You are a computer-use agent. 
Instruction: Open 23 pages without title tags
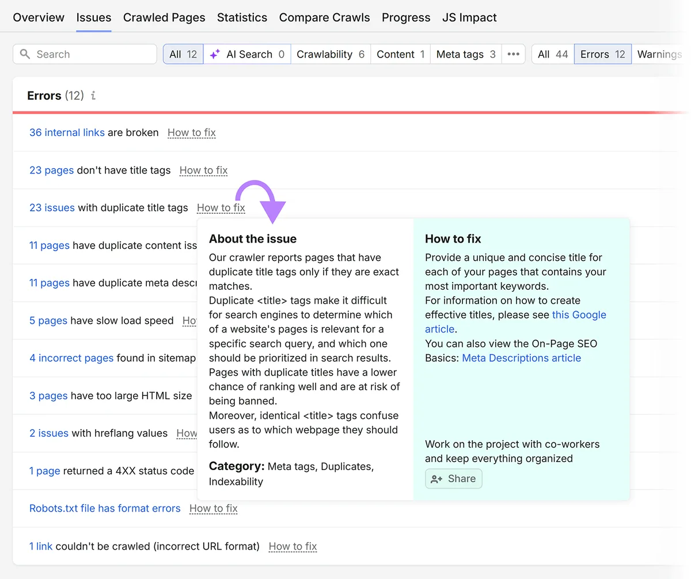coord(51,171)
